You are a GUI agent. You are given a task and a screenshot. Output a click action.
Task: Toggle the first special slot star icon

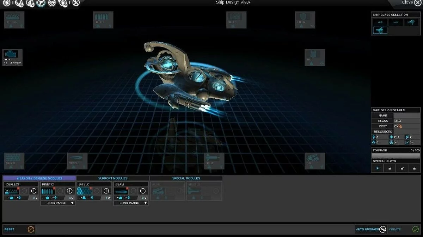(x=378, y=169)
